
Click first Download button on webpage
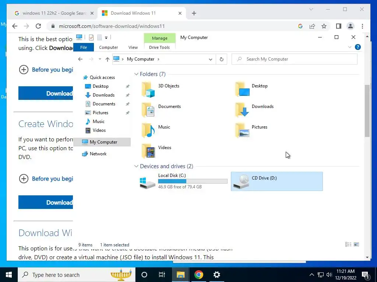[46, 93]
